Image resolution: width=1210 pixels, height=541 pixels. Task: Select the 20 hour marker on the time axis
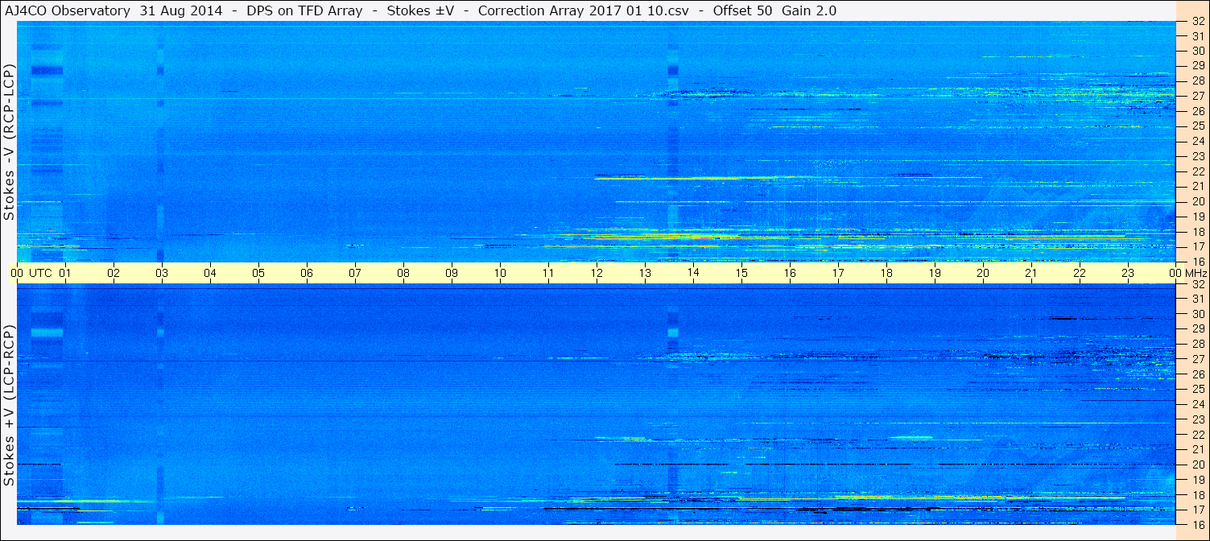[x=983, y=273]
